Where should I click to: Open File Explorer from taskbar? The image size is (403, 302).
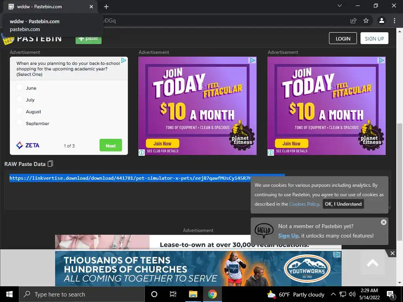click(x=193, y=294)
